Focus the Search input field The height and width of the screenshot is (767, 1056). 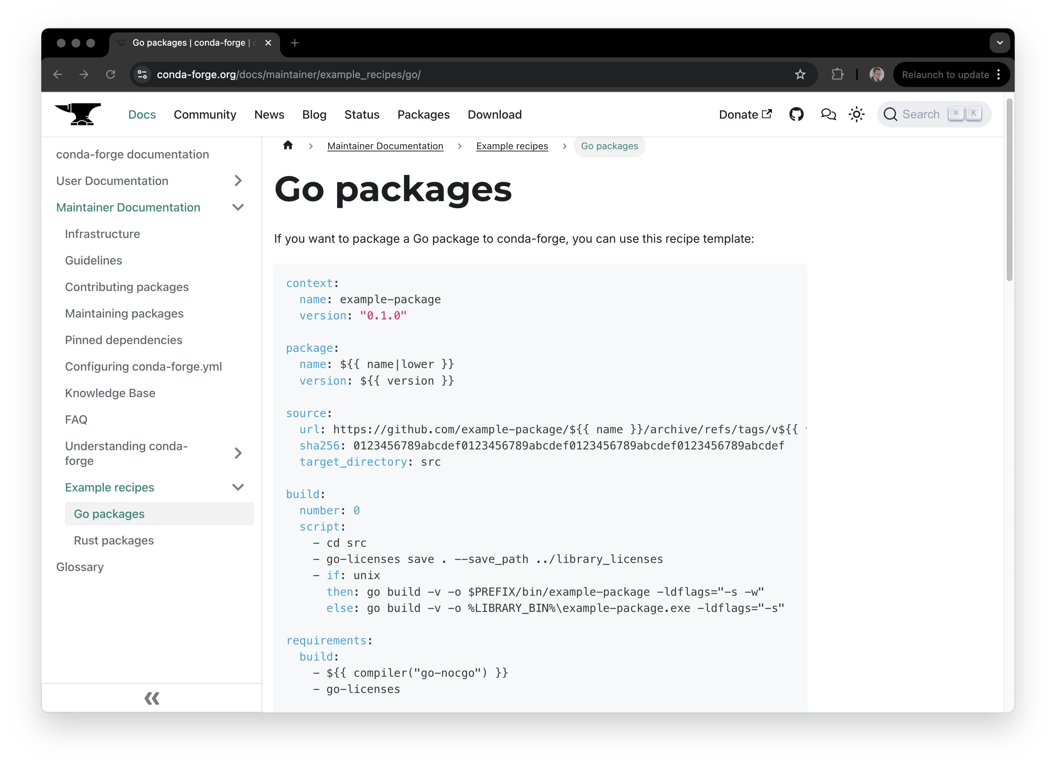point(920,115)
